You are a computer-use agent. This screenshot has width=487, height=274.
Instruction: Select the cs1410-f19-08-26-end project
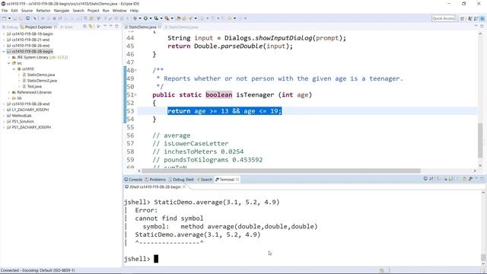click(x=30, y=46)
